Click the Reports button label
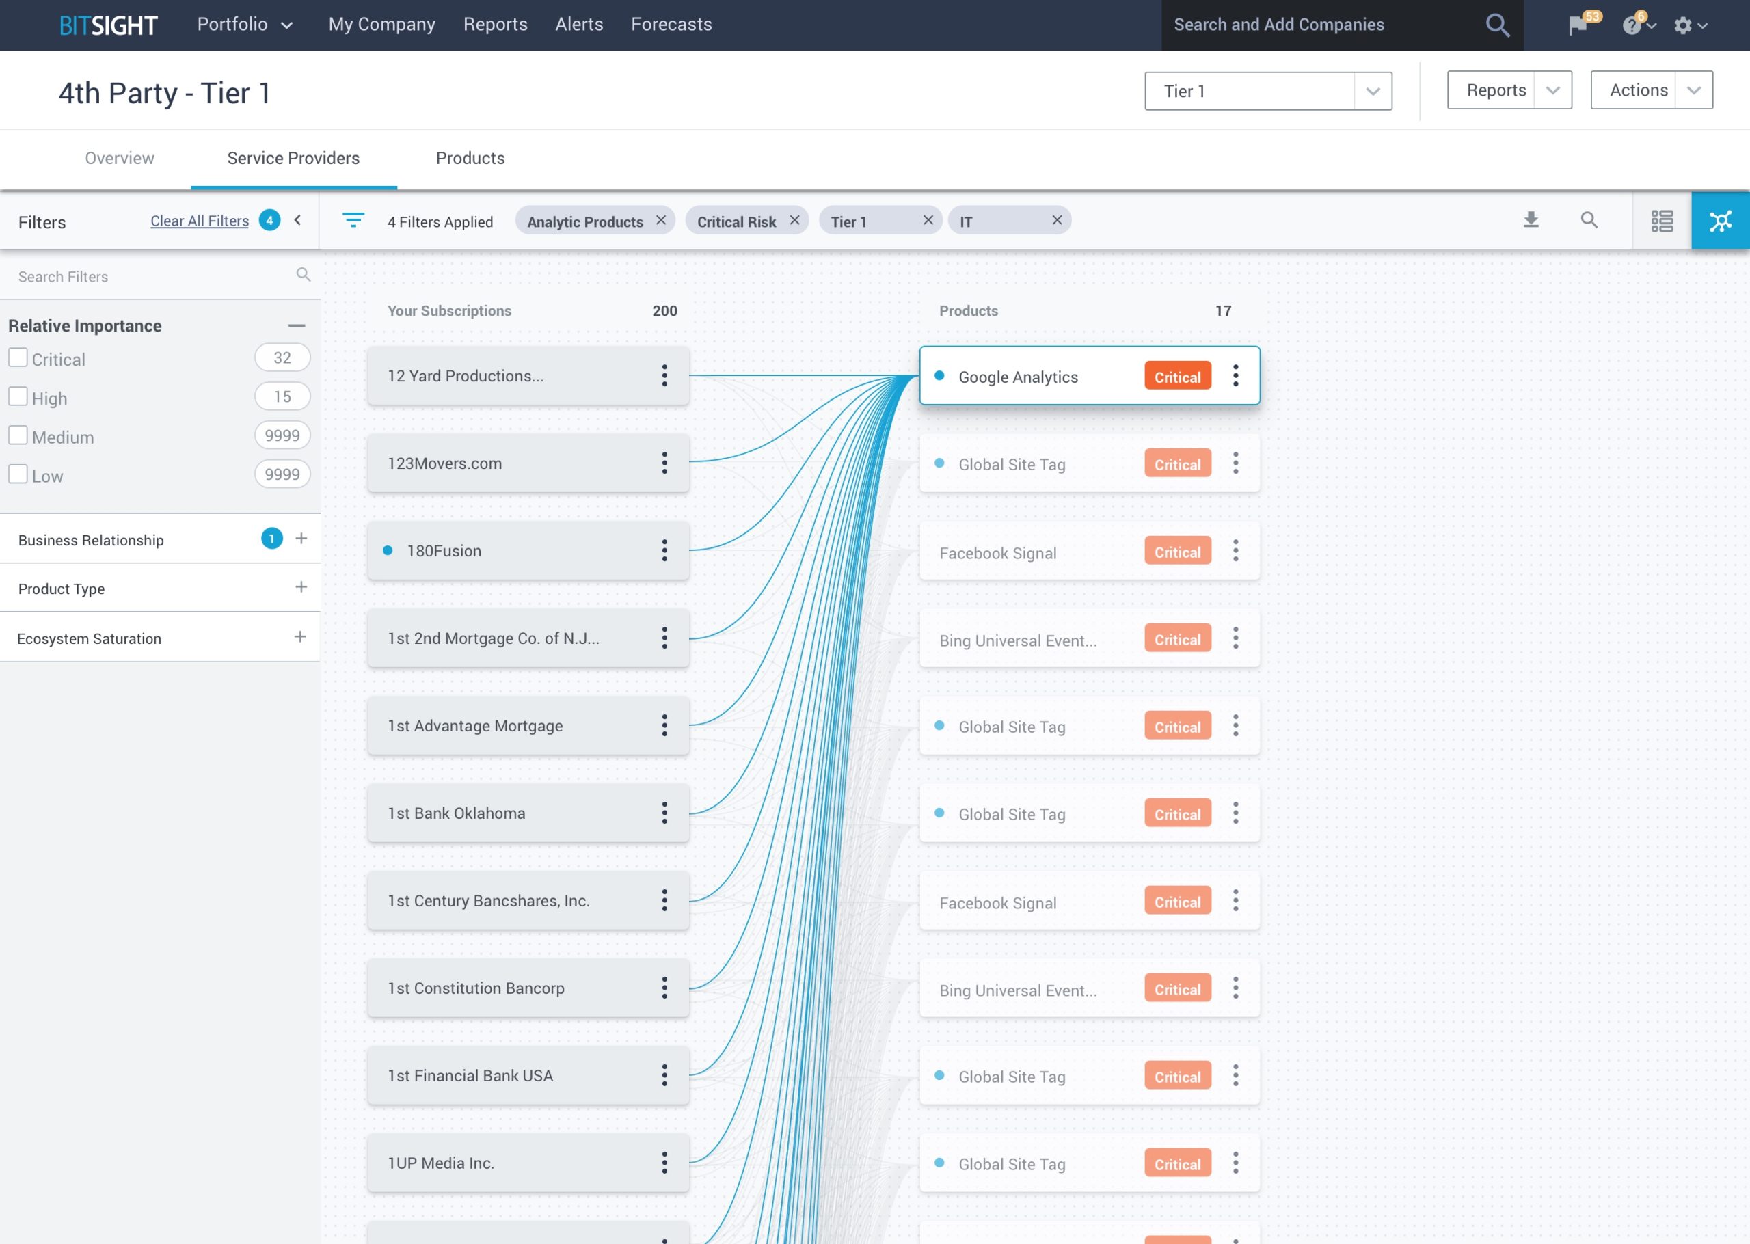1750x1244 pixels. tap(1496, 90)
